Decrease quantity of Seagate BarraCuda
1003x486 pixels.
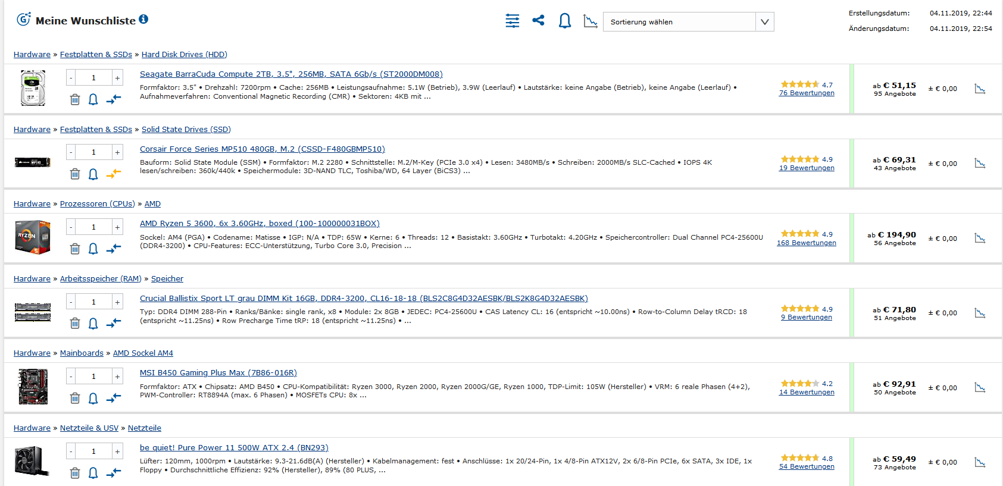tap(71, 77)
